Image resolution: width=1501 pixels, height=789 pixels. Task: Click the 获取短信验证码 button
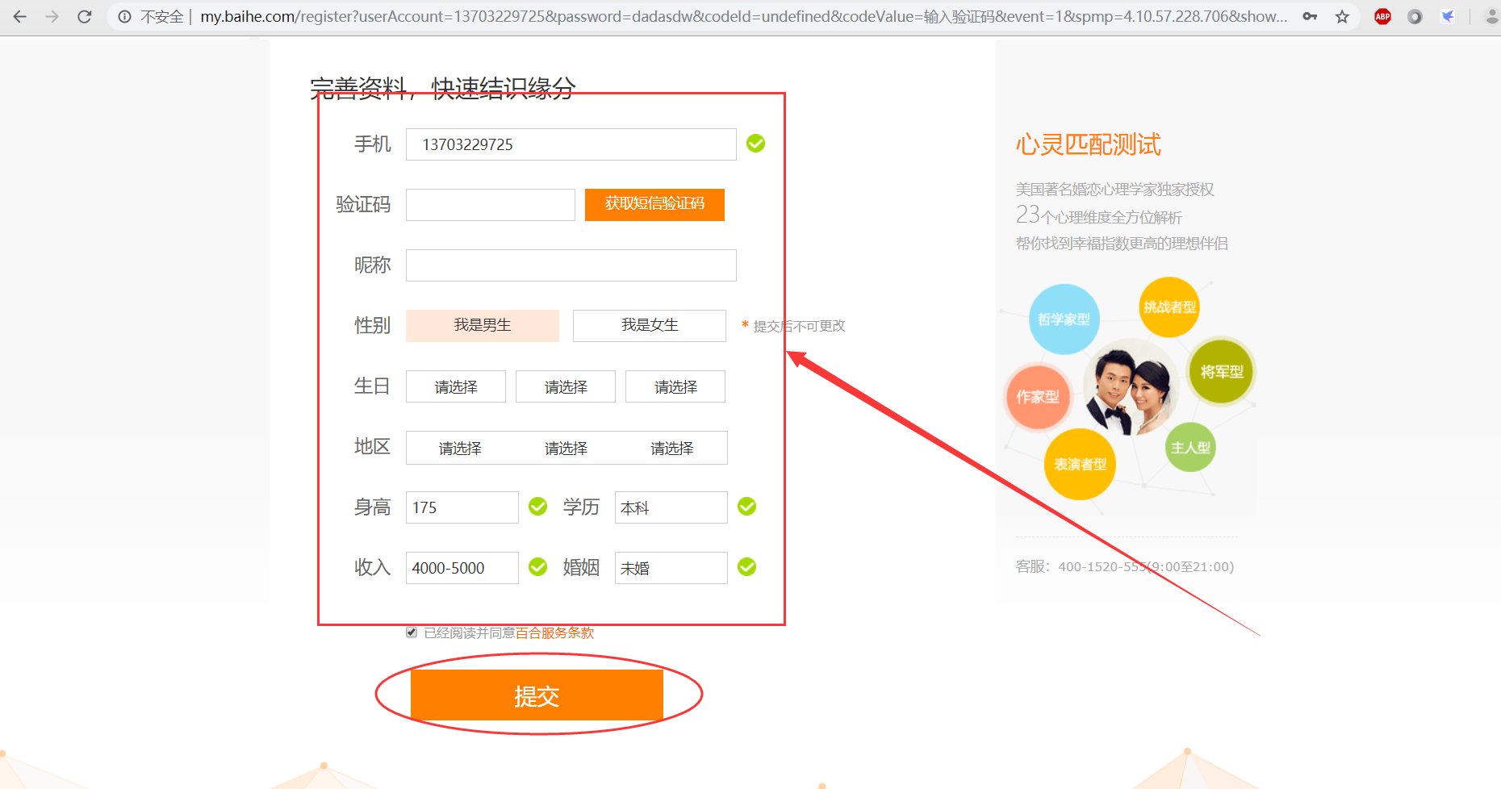tap(654, 204)
